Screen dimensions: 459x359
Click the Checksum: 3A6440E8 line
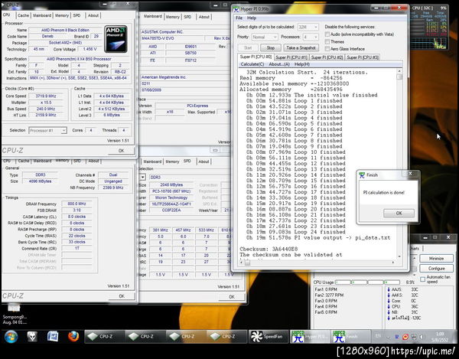pos(269,249)
